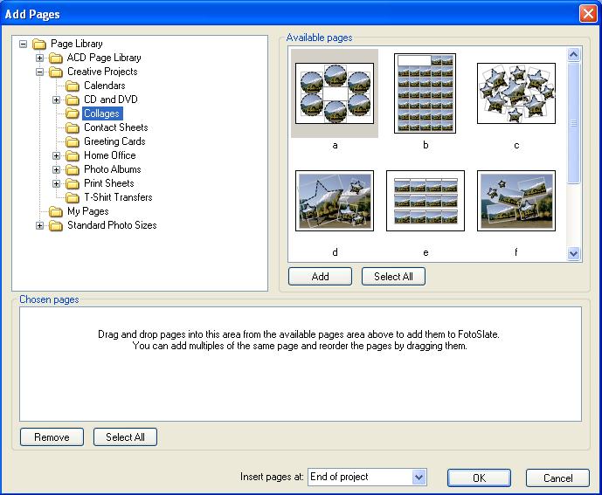Image resolution: width=602 pixels, height=495 pixels.
Task: Open the Insert pages at dropdown
Action: pyautogui.click(x=419, y=477)
